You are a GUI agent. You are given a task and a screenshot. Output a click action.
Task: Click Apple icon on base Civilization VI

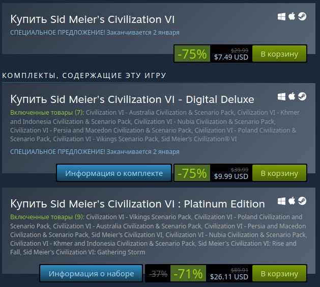coord(292,16)
